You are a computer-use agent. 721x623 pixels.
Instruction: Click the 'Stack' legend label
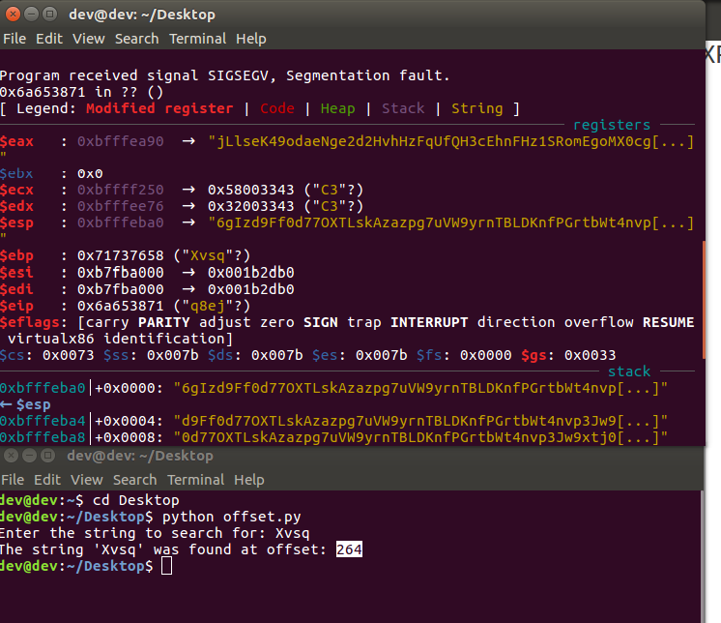(x=403, y=108)
